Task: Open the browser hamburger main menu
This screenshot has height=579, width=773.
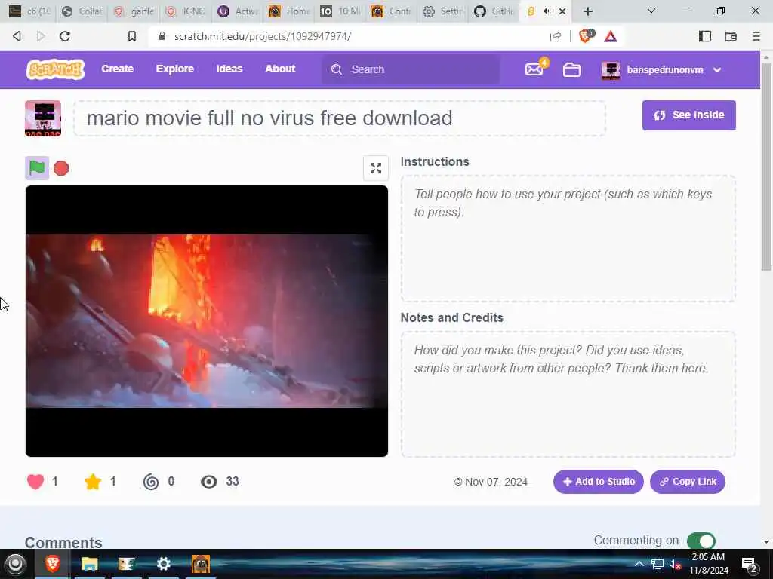Action: point(756,36)
